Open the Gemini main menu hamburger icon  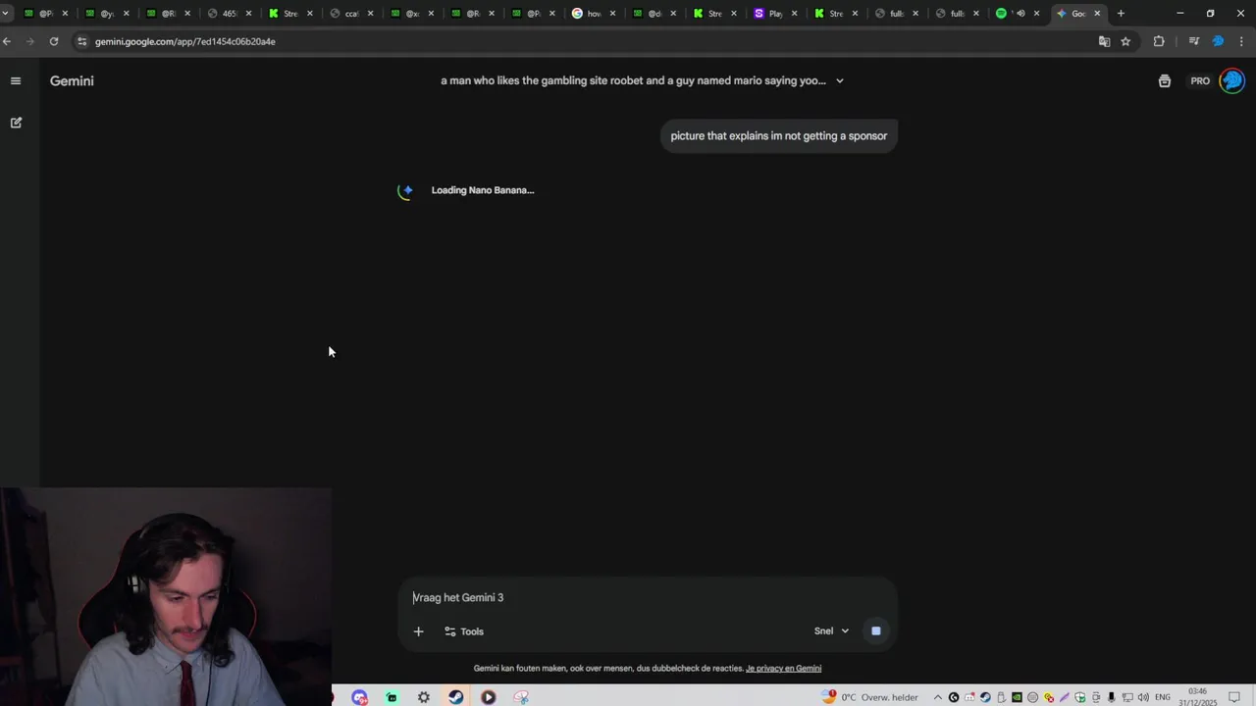(x=16, y=80)
